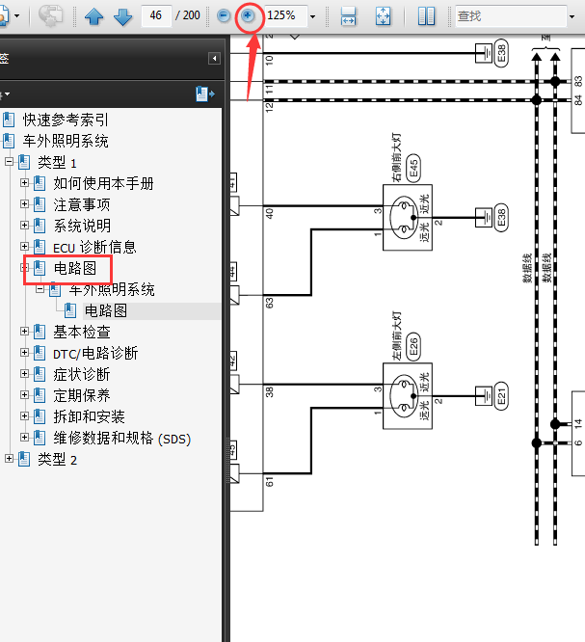585x642 pixels.
Task: Expand the 系统说明 node
Action: pyautogui.click(x=24, y=226)
